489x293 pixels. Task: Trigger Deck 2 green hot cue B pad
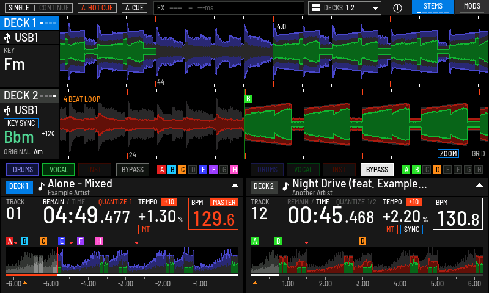(416, 170)
